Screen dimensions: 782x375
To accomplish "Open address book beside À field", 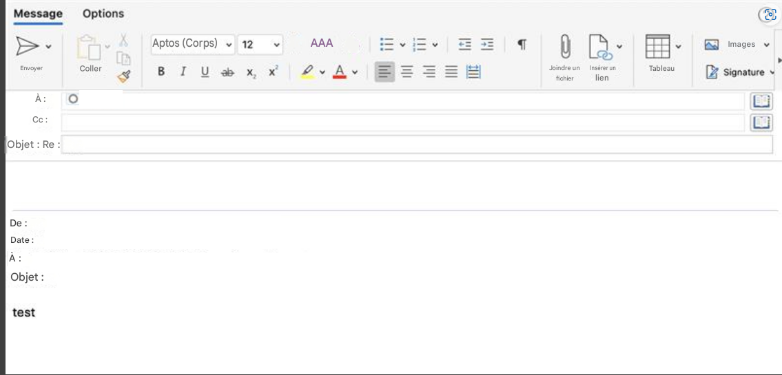I will click(761, 101).
